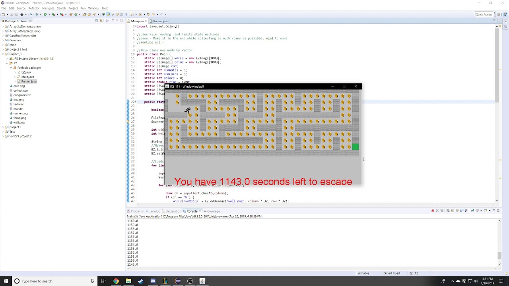The height and width of the screenshot is (286, 509).
Task: Click the Console vertical scrollbar thumb
Action: pos(499,256)
